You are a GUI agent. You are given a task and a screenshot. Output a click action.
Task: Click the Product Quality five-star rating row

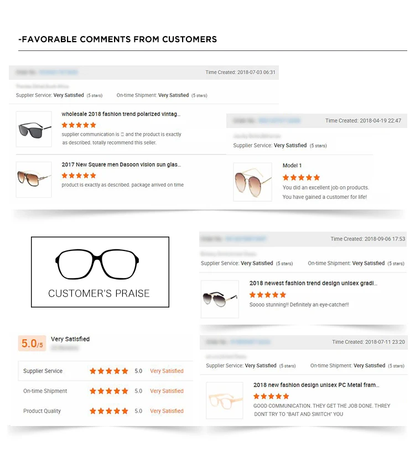tap(106, 411)
